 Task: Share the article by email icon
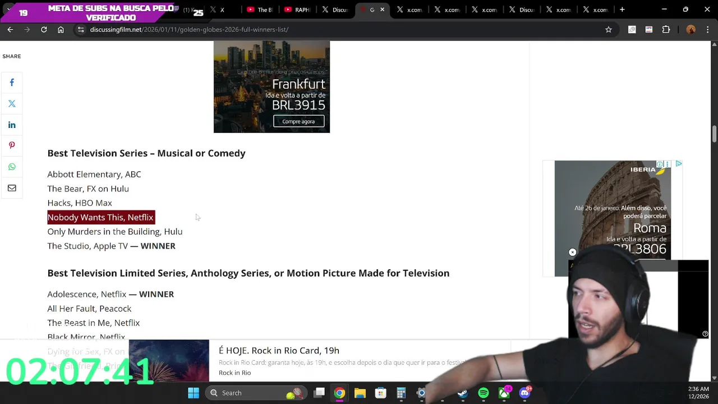[x=12, y=188]
